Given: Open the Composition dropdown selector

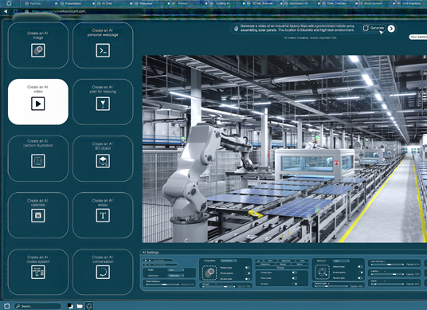Looking at the screenshot, I should (x=228, y=261).
